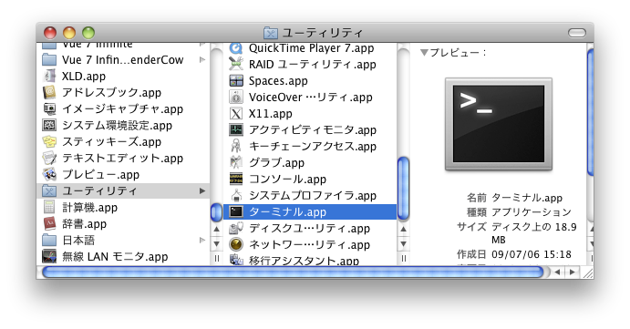Viewport: 630px width, 329px height.
Task: Select the XLD.app icon
Action: [49, 76]
